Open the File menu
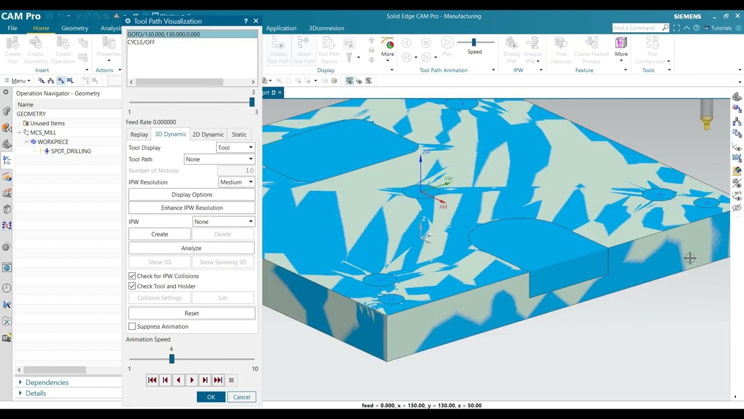Image resolution: width=744 pixels, height=419 pixels. pyautogui.click(x=12, y=28)
